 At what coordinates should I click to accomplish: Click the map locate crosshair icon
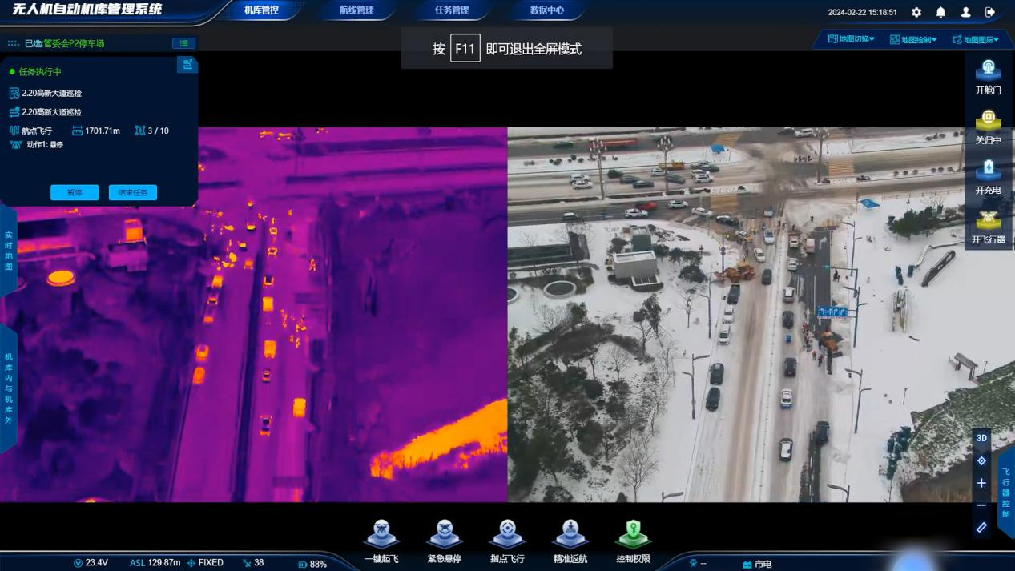pos(981,460)
